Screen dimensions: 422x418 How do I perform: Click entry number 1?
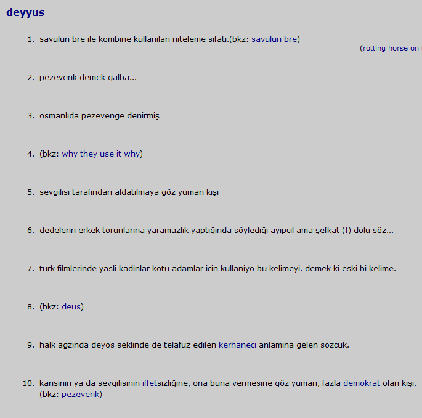(x=31, y=39)
